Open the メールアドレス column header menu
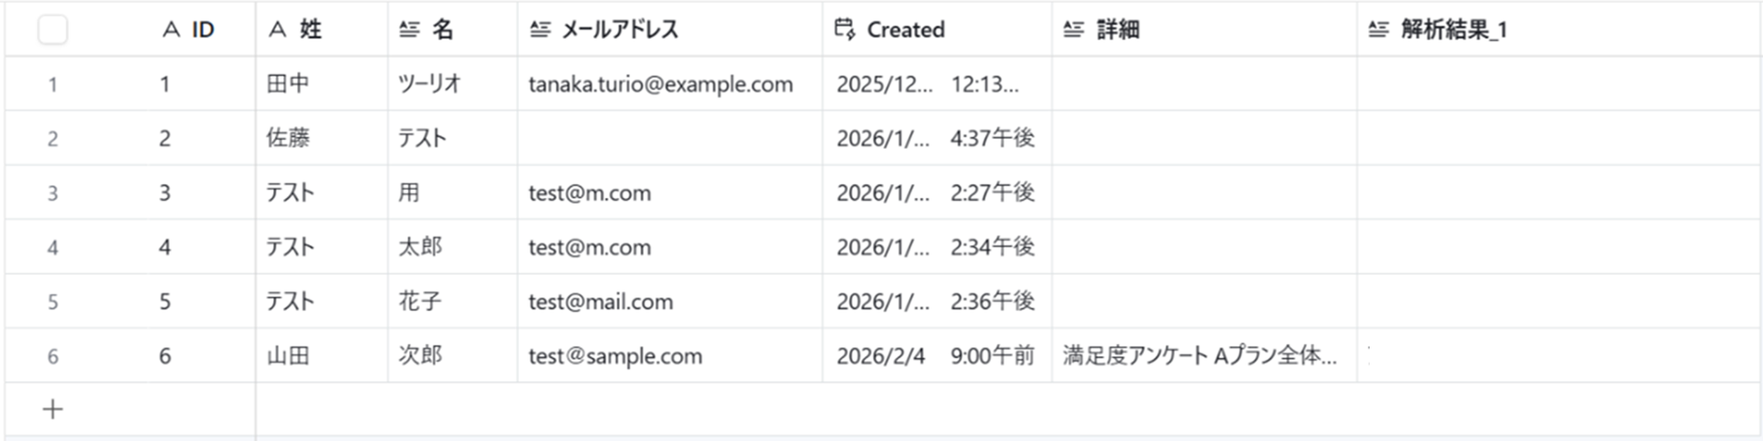 (x=670, y=30)
